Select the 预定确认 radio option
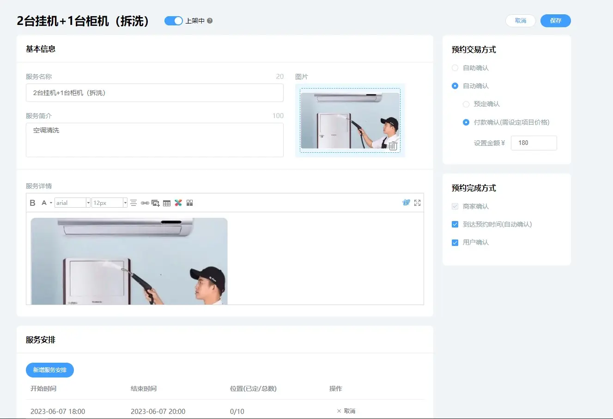The image size is (613, 419). tap(466, 104)
